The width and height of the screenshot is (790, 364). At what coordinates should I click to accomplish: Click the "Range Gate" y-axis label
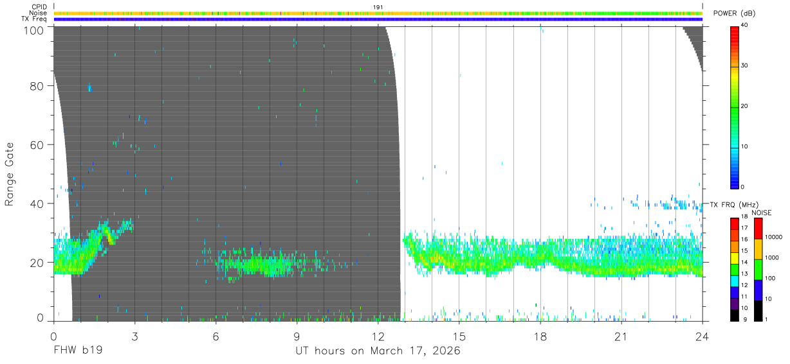tap(10, 174)
